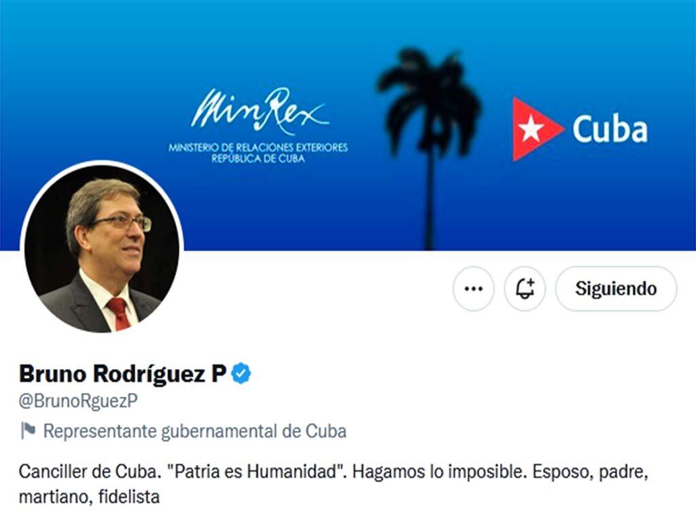Click "martiano, fidelista" on bio's last line

(x=89, y=496)
